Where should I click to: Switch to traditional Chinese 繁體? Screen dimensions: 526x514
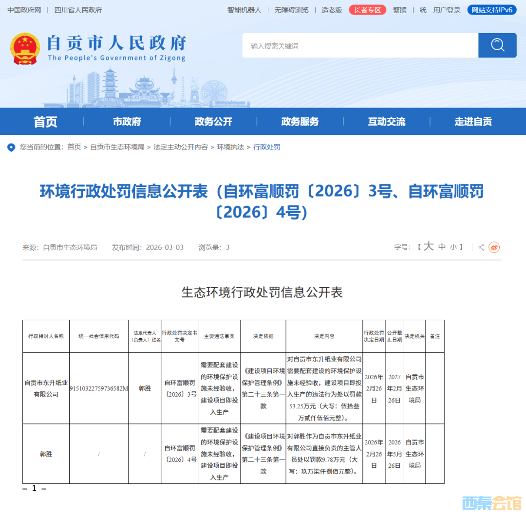pyautogui.click(x=399, y=10)
